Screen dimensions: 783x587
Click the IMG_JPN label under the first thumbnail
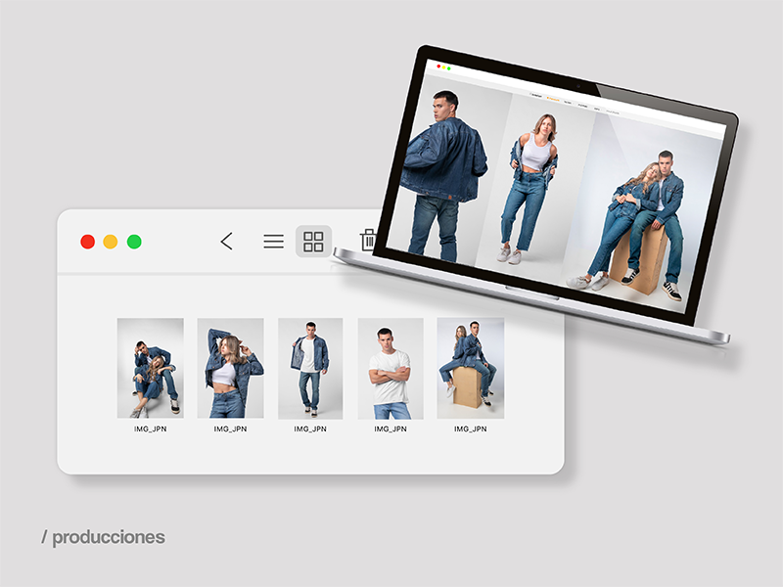[x=152, y=428]
